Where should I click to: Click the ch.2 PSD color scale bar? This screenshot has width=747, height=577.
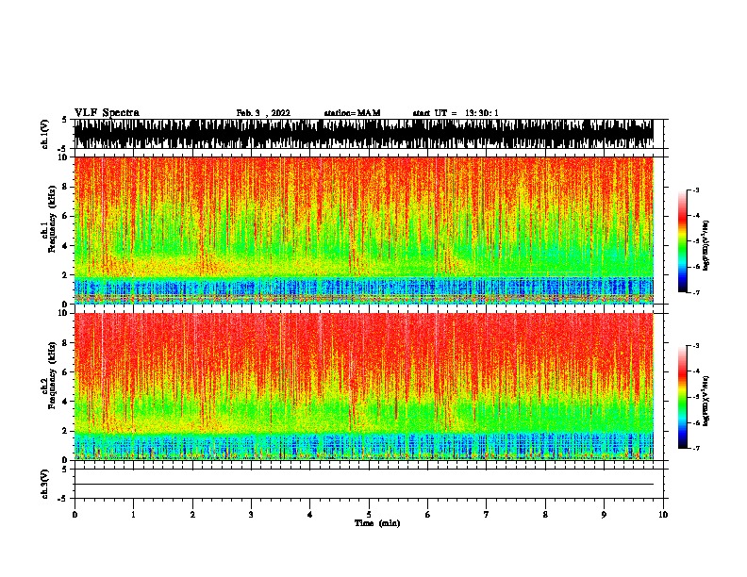[682, 397]
